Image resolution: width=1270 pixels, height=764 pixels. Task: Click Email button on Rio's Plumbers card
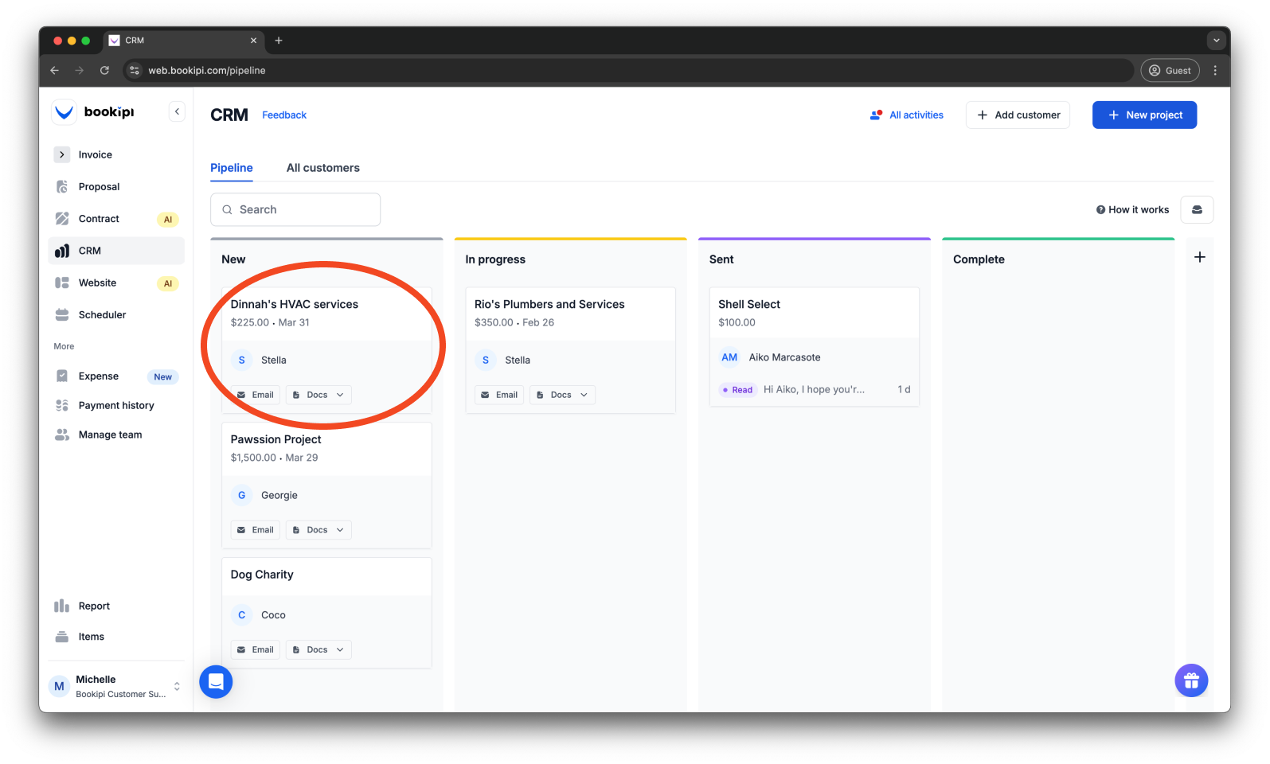[499, 395]
